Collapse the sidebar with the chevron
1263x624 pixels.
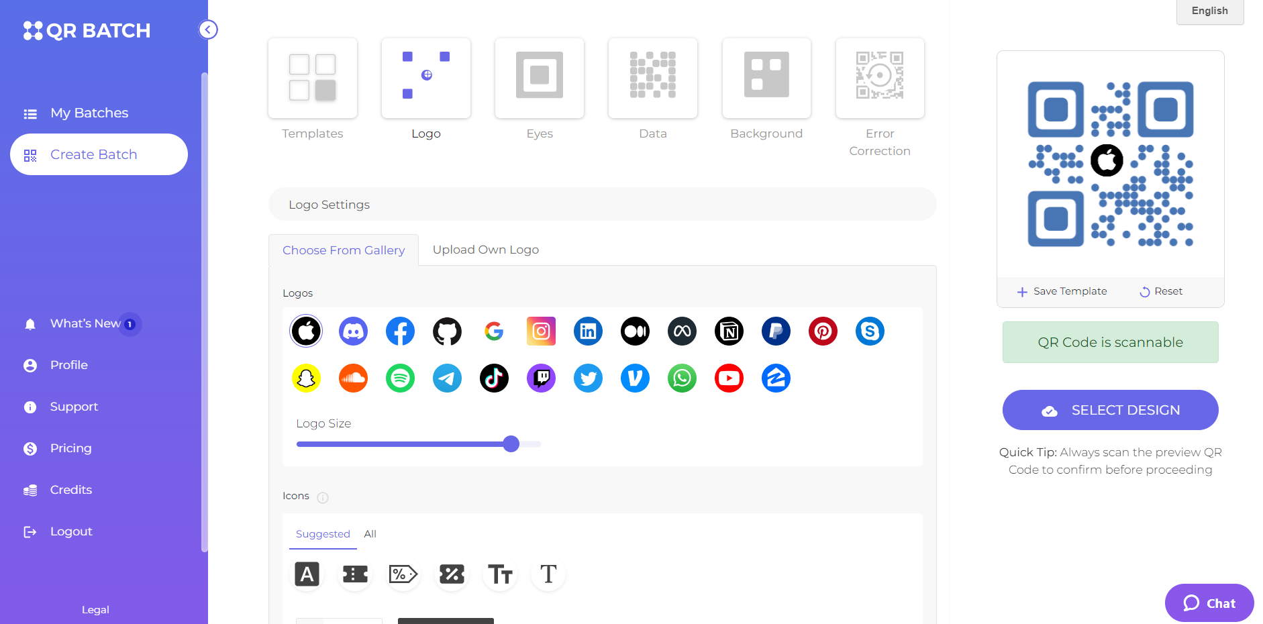[208, 30]
